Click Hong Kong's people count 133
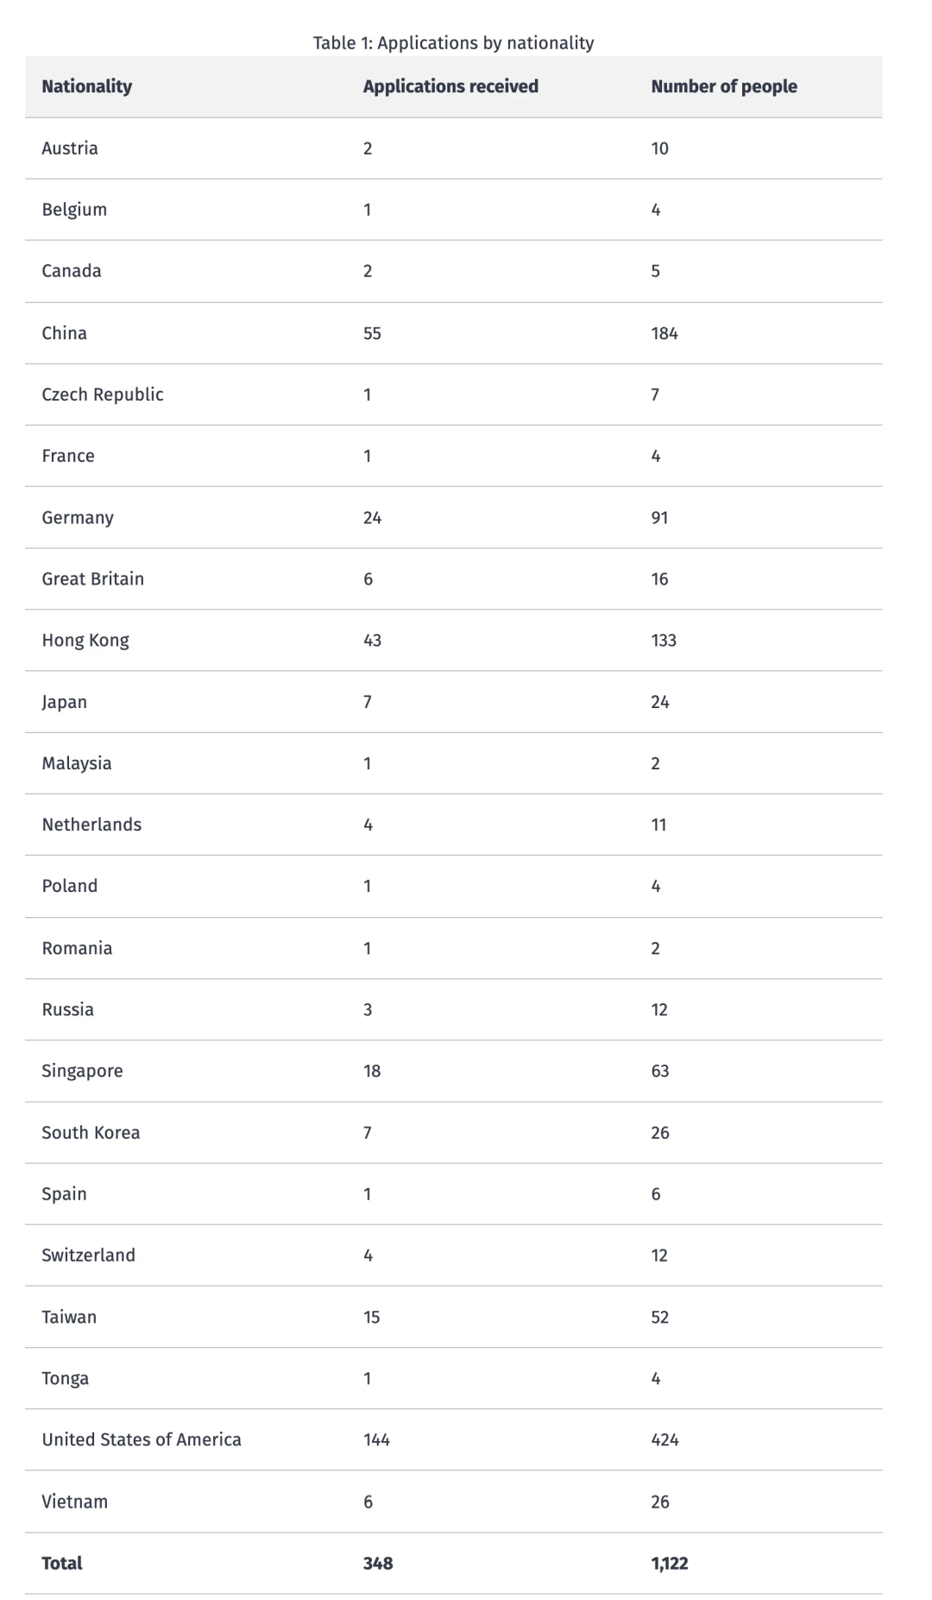932x1600 pixels. pos(664,641)
